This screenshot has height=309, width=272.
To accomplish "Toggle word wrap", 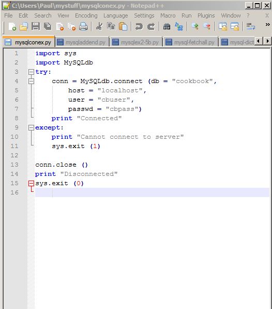I will [x=251, y=26].
